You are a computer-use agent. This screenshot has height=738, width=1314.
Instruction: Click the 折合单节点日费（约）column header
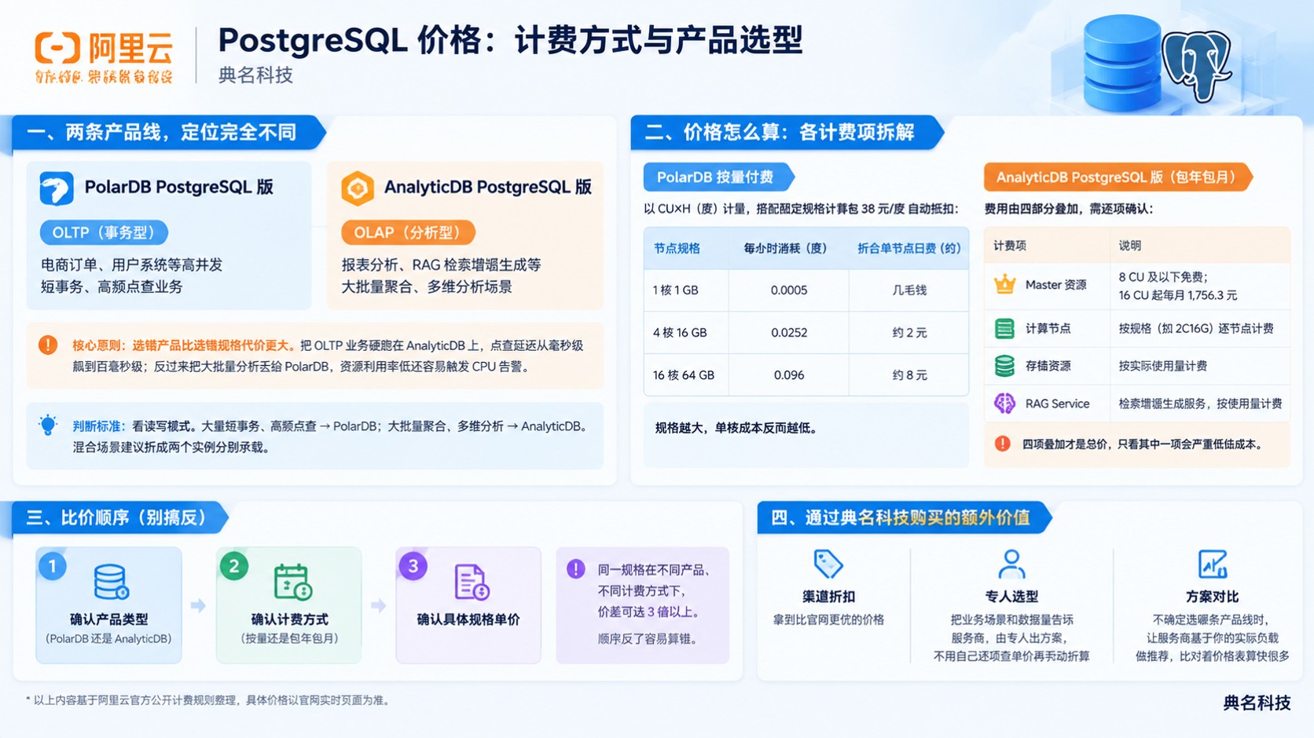pyautogui.click(x=909, y=248)
